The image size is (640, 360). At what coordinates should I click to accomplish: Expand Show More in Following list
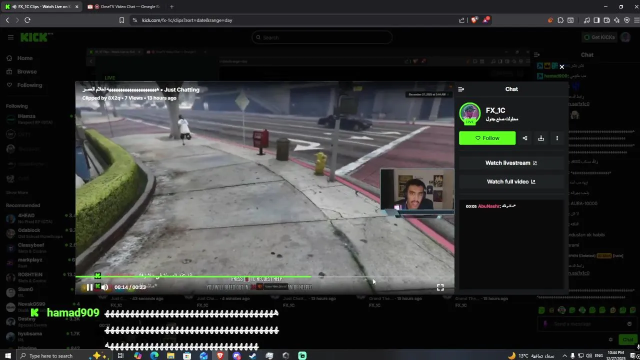pos(17,192)
